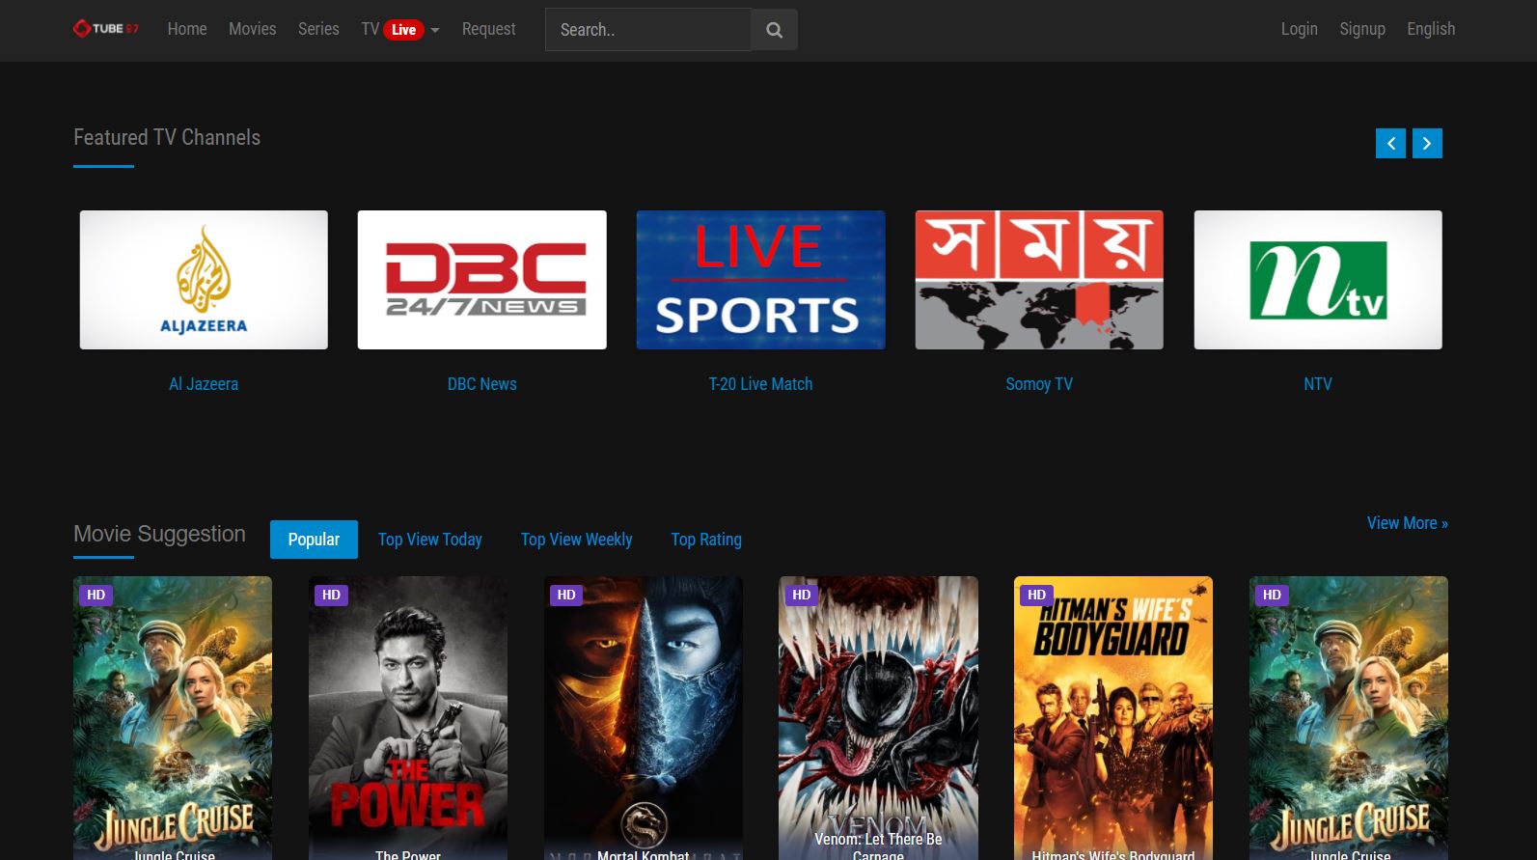Image resolution: width=1537 pixels, height=860 pixels.
Task: Open the Live Sports channel image
Action: 760,280
